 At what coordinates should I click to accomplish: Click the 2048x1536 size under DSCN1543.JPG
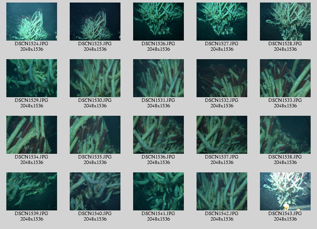click(x=285, y=219)
